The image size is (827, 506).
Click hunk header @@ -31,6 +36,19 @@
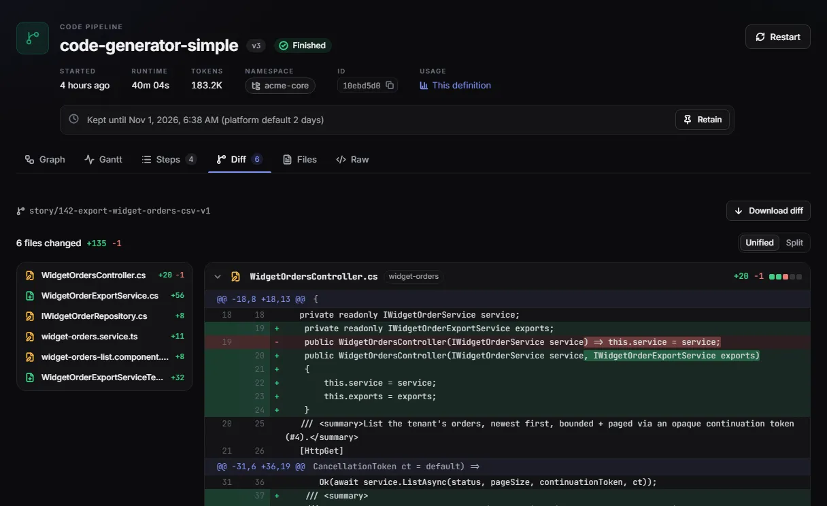[507, 467]
